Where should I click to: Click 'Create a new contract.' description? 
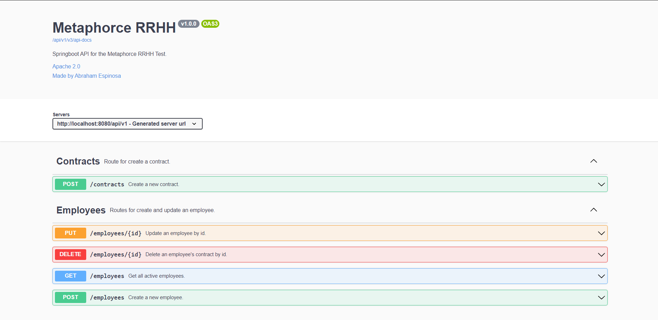[154, 184]
